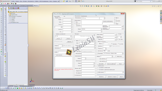
Task: Click the Настройки button
Action: click(101, 64)
